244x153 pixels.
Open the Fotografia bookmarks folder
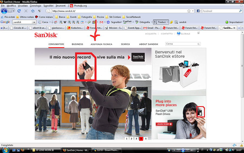coord(85,17)
